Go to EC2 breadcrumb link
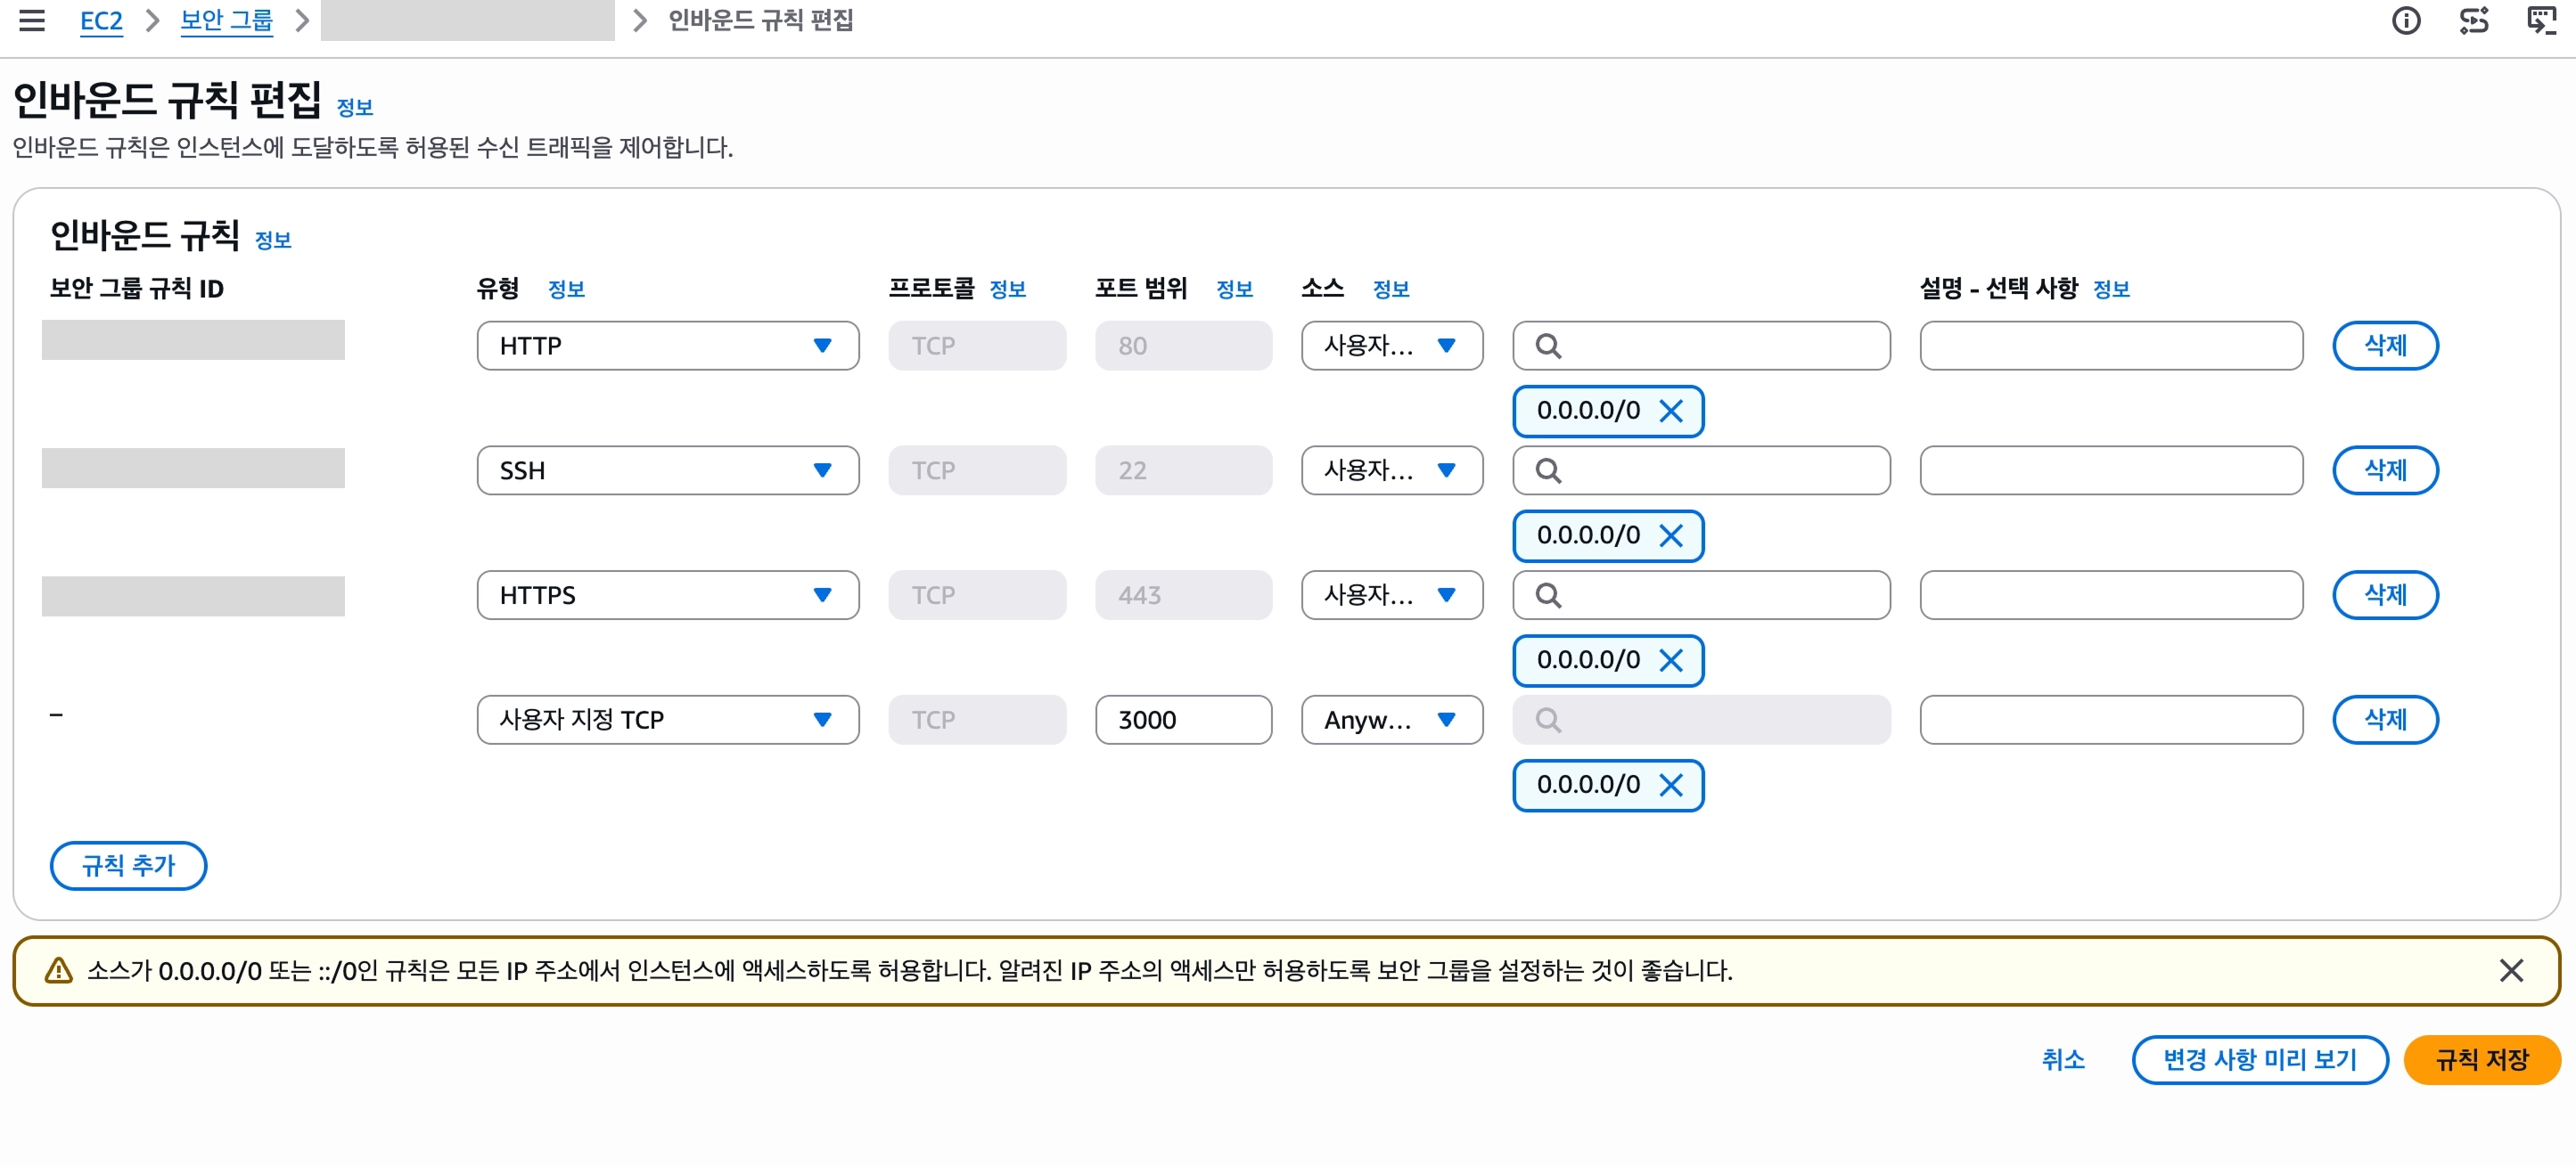The height and width of the screenshot is (1167, 2576). click(x=101, y=20)
